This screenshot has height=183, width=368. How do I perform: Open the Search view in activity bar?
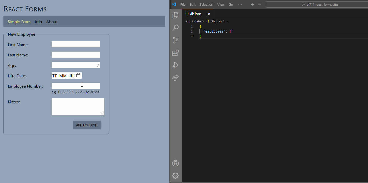click(176, 28)
